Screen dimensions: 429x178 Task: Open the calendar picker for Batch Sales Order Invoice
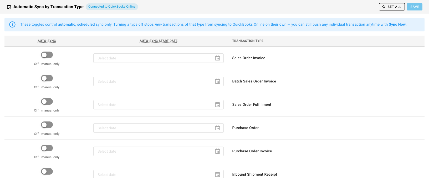coord(217,81)
